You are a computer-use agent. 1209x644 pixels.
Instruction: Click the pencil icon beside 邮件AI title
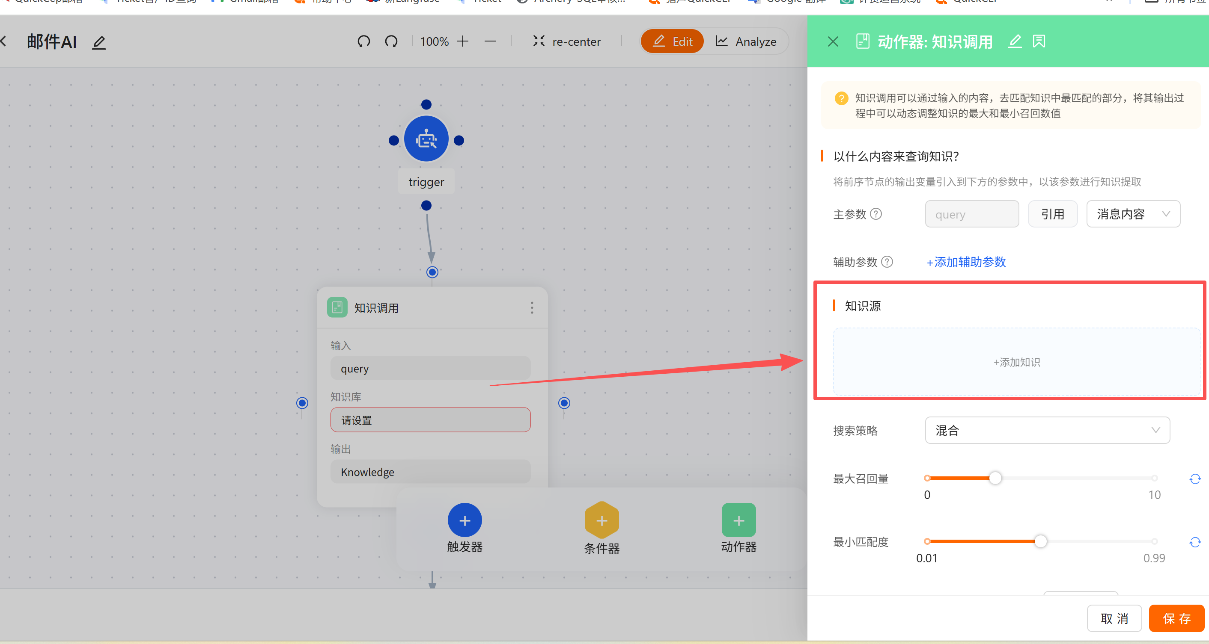click(98, 43)
